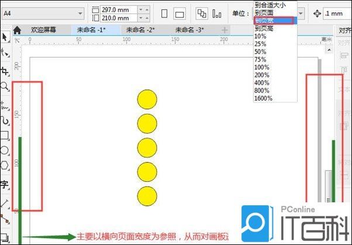
Task: Open the 对齐 docker panel
Action: pyautogui.click(x=344, y=30)
